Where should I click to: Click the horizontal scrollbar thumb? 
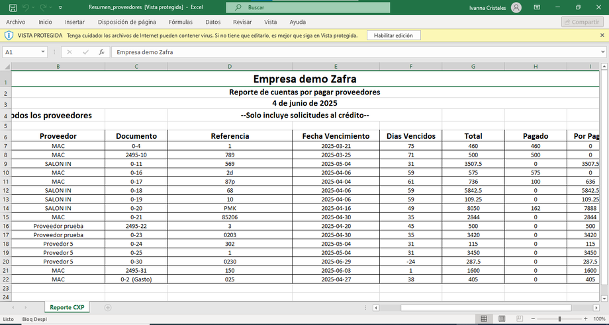(486, 308)
